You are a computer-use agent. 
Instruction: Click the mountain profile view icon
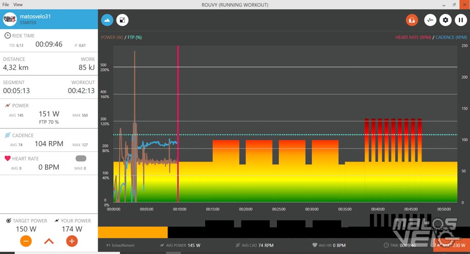pyautogui.click(x=107, y=20)
